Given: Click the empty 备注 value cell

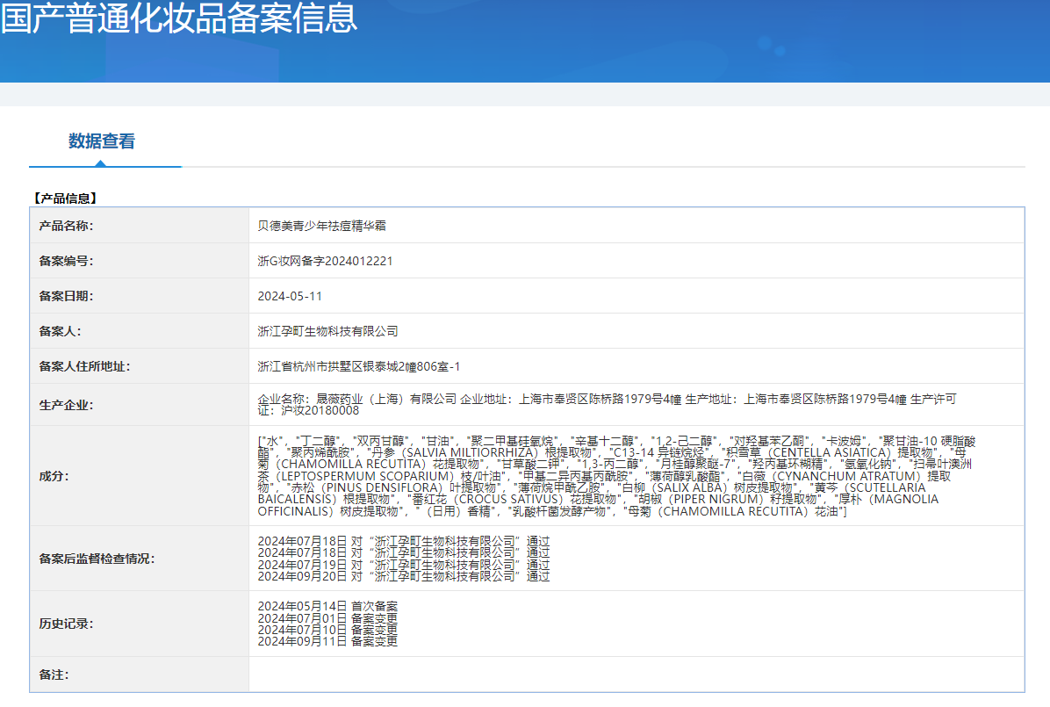Looking at the screenshot, I should [x=636, y=675].
